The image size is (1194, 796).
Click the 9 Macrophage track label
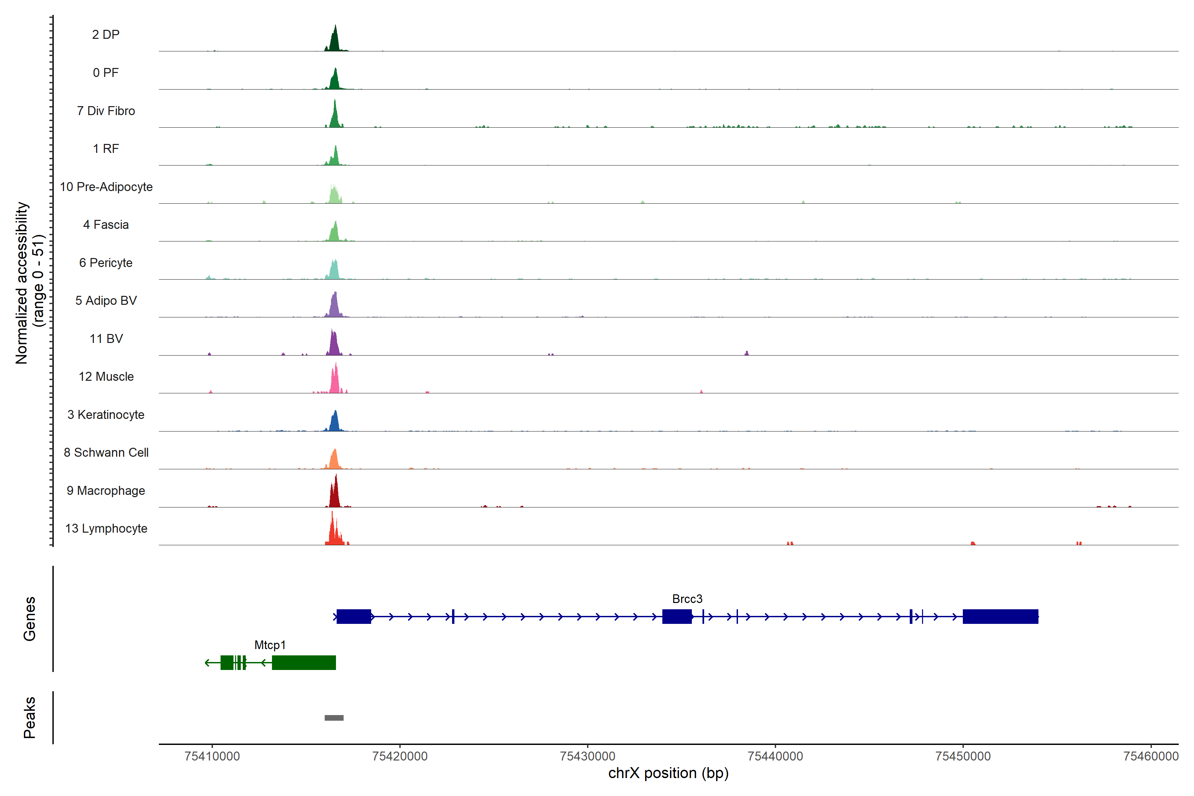105,491
